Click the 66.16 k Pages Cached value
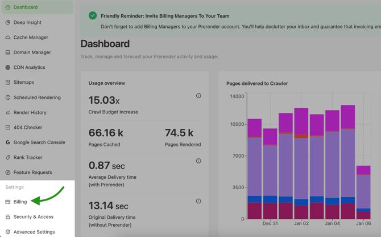Screen dimensions: 381x237 point(106,133)
